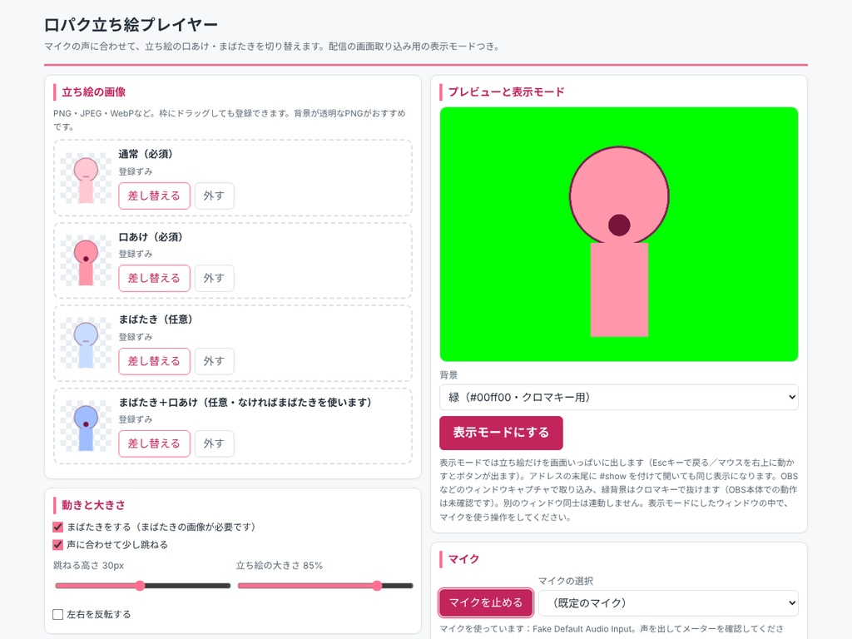Click the まばたき (任意) label
Screen dimensions: 852x639
coord(156,319)
